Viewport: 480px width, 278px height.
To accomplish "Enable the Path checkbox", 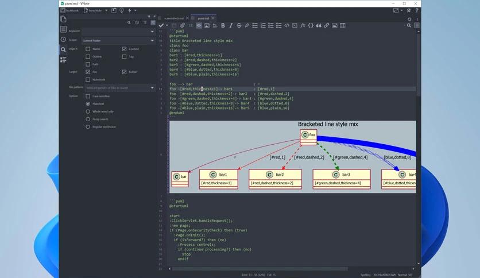I will (x=88, y=64).
